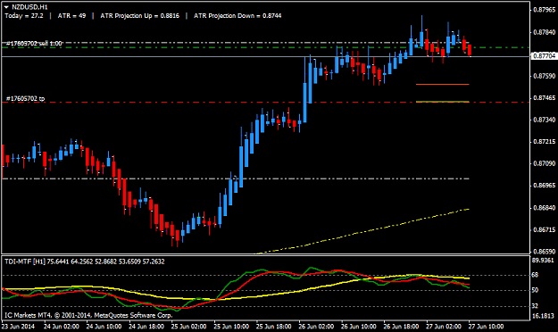Viewport: 558px width, 332px height.
Task: Click the '23 Jun 2014' time label
Action: pyautogui.click(x=19, y=327)
